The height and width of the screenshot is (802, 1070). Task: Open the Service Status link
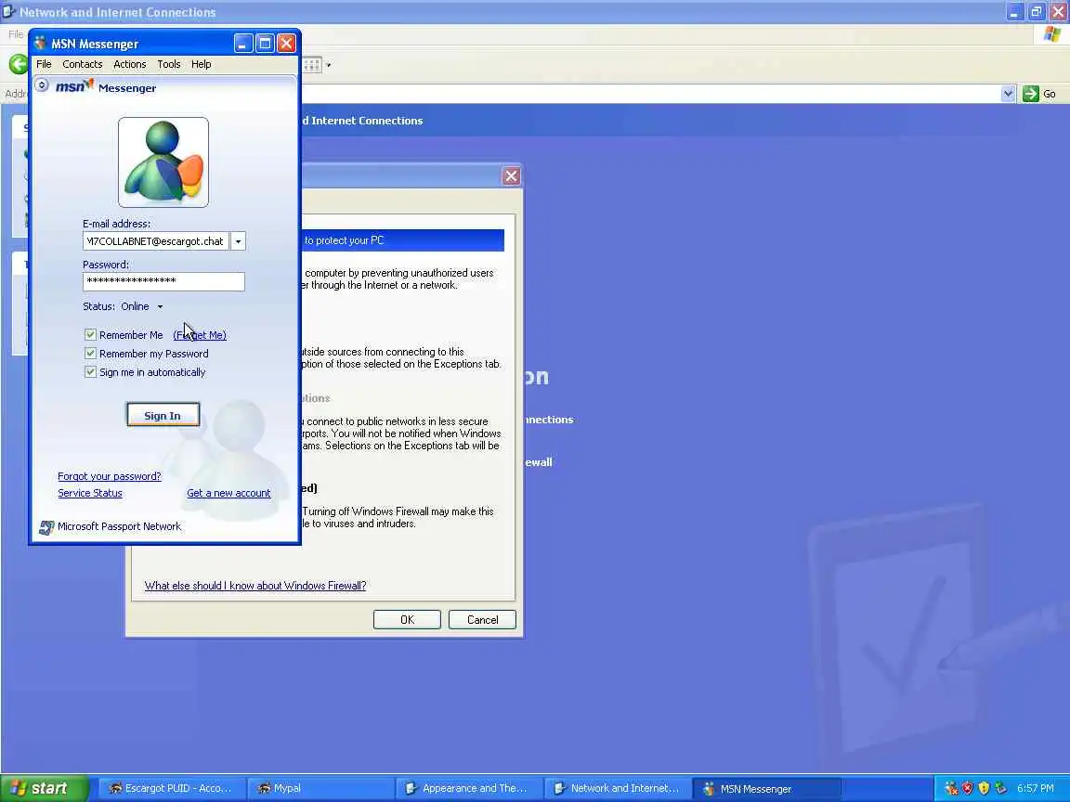pyautogui.click(x=90, y=493)
